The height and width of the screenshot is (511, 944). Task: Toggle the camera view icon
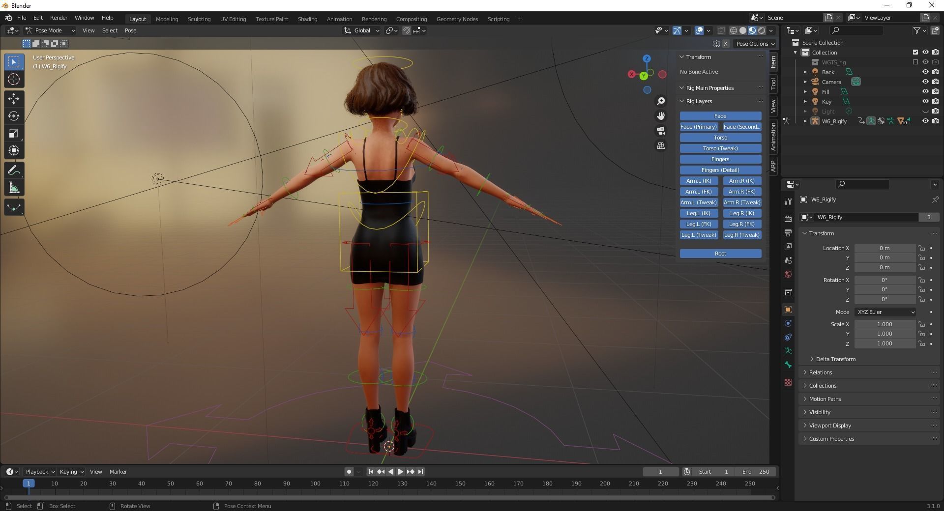click(661, 131)
